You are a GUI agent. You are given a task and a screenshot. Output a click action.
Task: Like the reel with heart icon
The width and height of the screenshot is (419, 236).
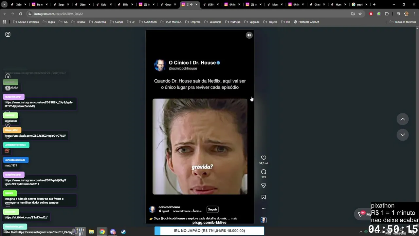[264, 158]
